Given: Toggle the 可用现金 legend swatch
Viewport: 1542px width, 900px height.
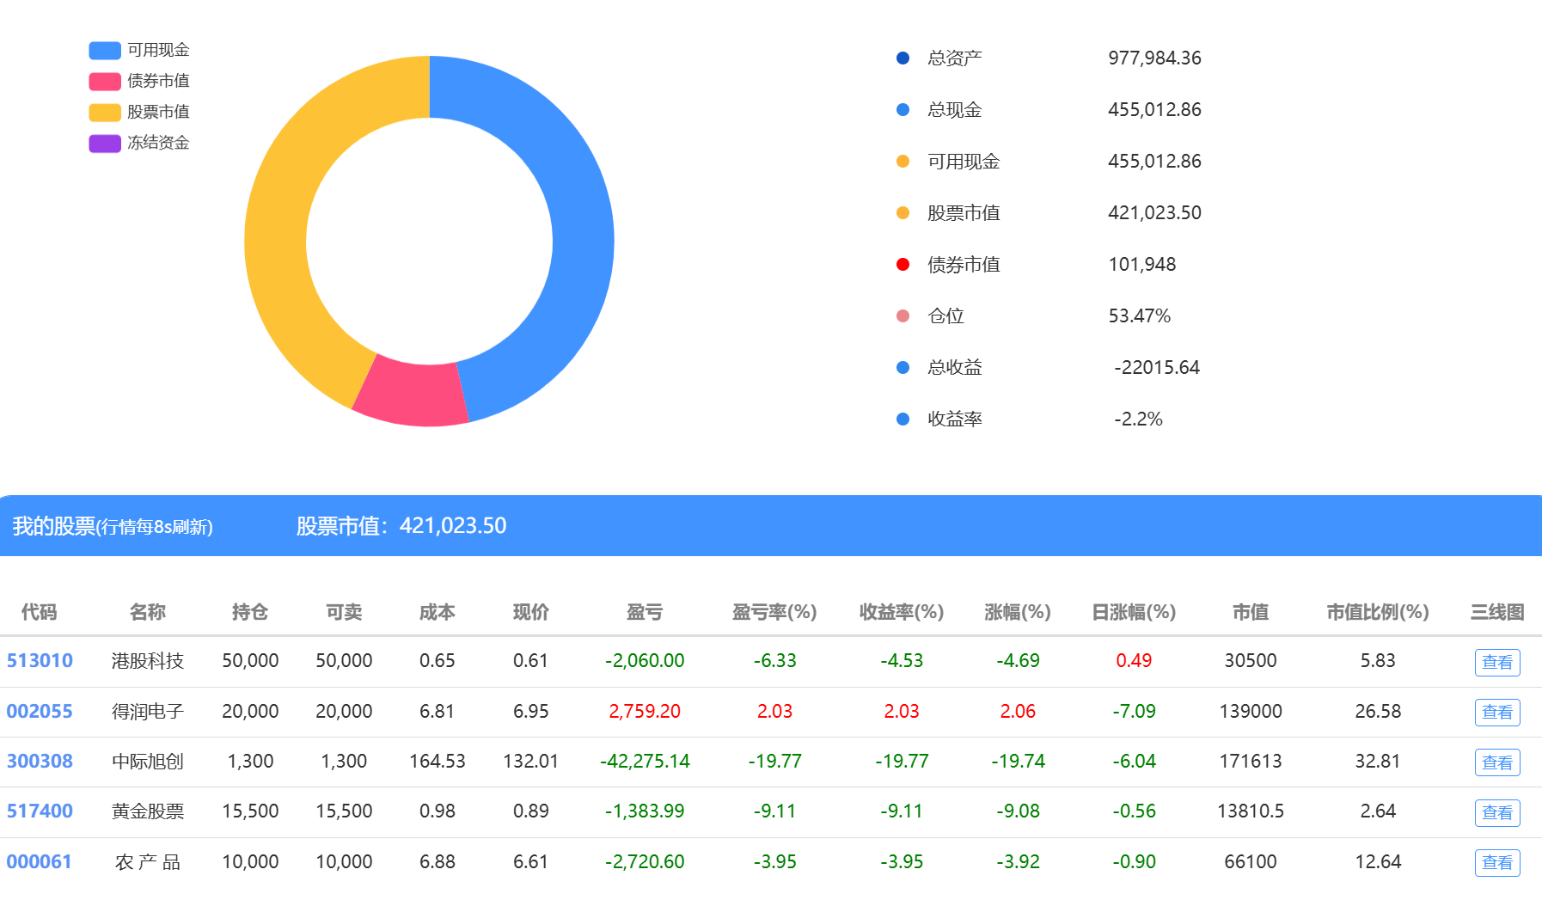Looking at the screenshot, I should click(x=105, y=51).
